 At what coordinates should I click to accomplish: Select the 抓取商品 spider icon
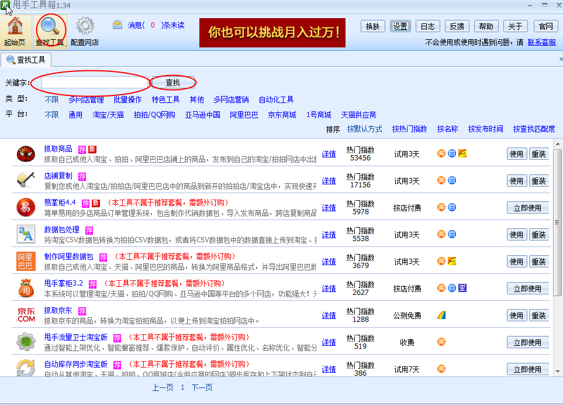(x=26, y=154)
